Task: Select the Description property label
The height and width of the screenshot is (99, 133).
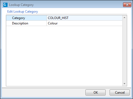Action: tap(20, 23)
